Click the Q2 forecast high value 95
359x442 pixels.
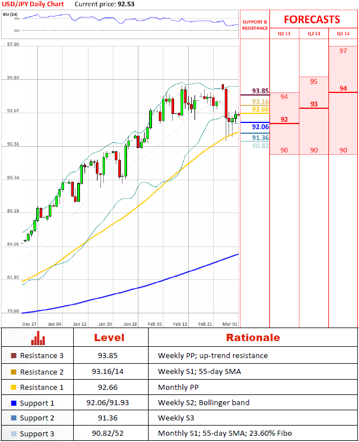click(x=314, y=82)
